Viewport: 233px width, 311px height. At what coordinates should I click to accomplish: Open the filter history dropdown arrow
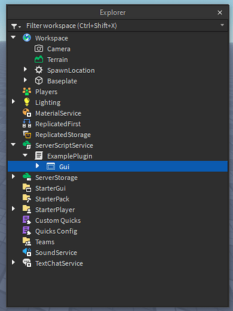[x=222, y=25]
